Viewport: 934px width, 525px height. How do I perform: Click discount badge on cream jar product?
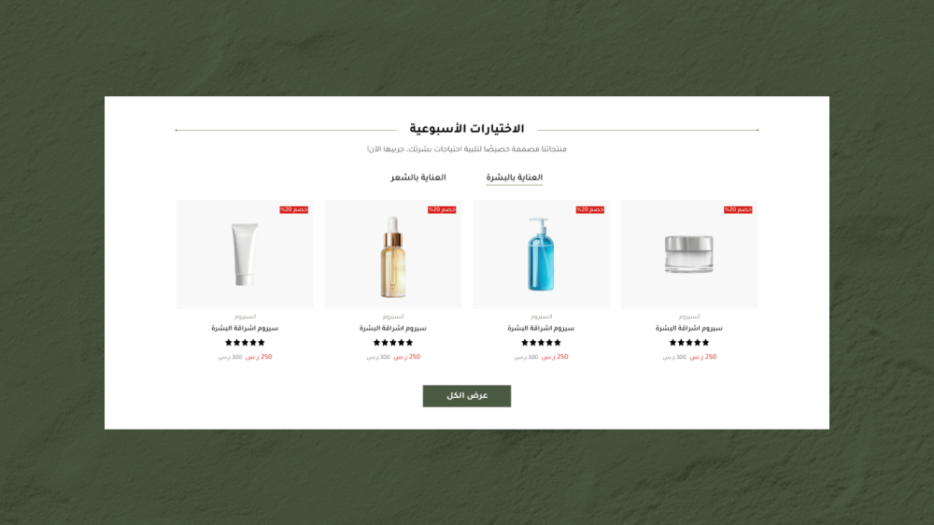[738, 210]
